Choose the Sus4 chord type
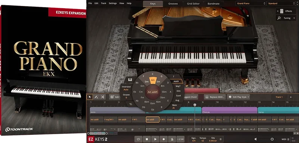299x143 pixels. pyautogui.click(x=179, y=96)
